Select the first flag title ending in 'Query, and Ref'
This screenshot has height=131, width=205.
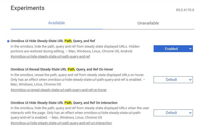coord(53,41)
